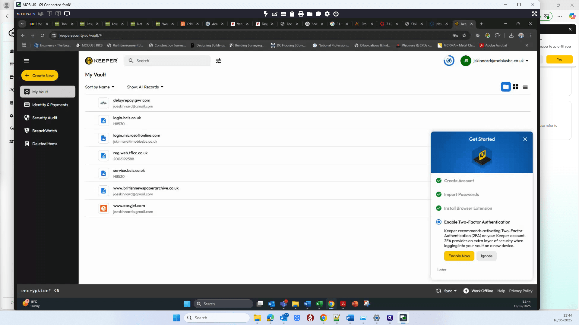Open the jskinnard account dropdown

[501, 61]
